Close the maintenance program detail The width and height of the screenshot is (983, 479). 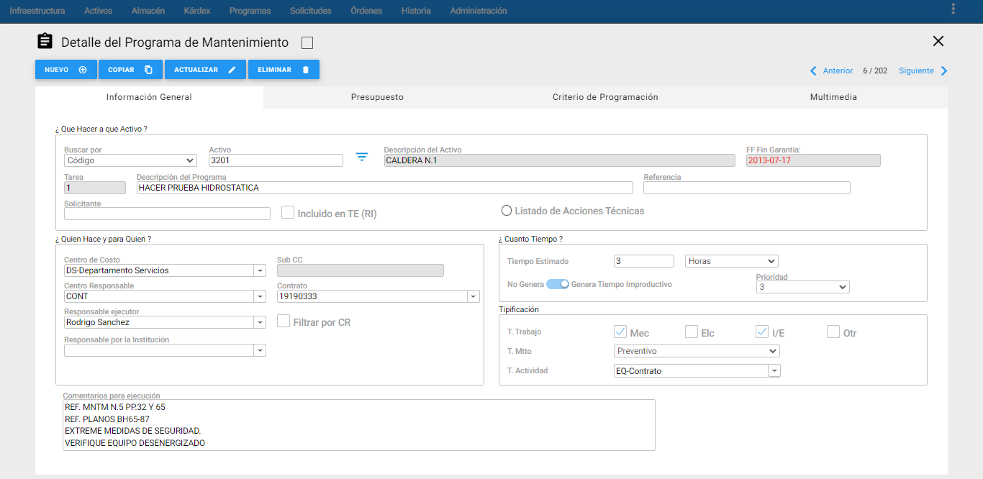[x=938, y=41]
